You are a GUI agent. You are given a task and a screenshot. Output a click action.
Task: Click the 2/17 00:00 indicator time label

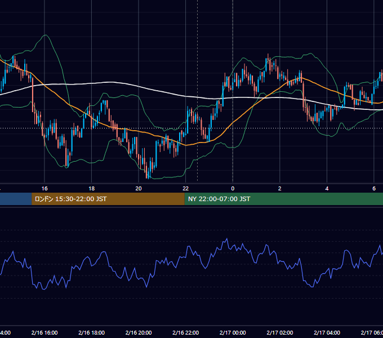233,332
